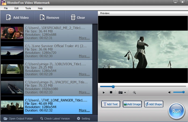The width and height of the screenshot is (188, 122).
Task: Click 'Duration: 00:02:28' text
Action: [x=39, y=74]
